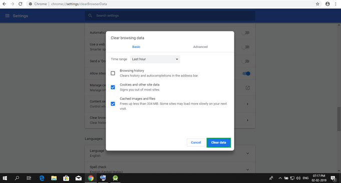Launch Microsoft Edge from the taskbar
The height and width of the screenshot is (183, 341).
(42, 178)
